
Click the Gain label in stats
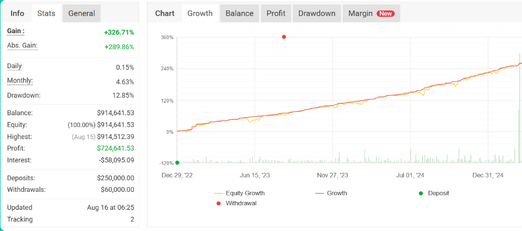pyautogui.click(x=16, y=32)
